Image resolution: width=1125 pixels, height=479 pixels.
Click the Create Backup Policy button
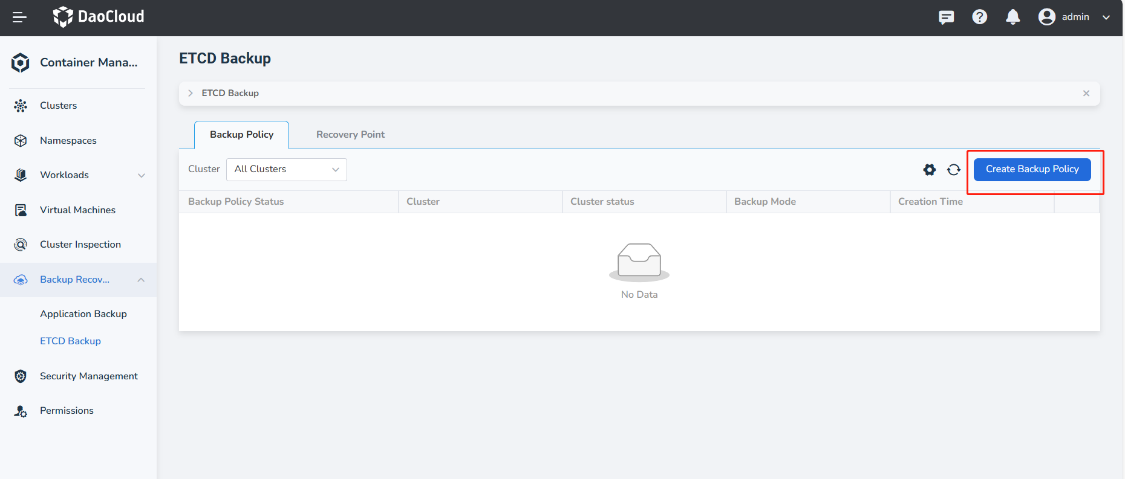(1032, 169)
